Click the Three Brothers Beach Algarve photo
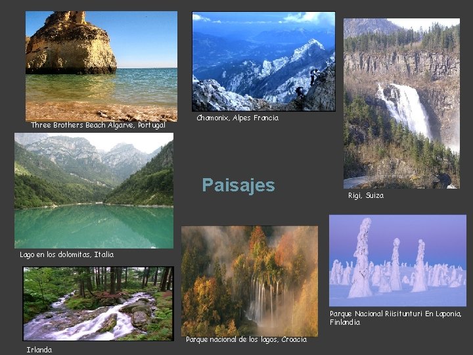This screenshot has height=355, width=473. pos(101,66)
